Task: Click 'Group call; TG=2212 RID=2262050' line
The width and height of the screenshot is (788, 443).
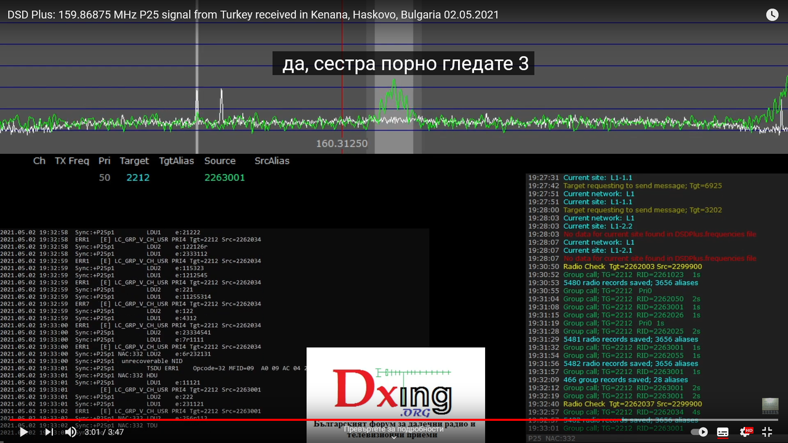Action: point(614,298)
